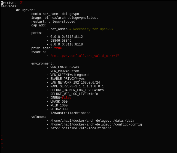Click the red 'true' privileged value

(58, 48)
